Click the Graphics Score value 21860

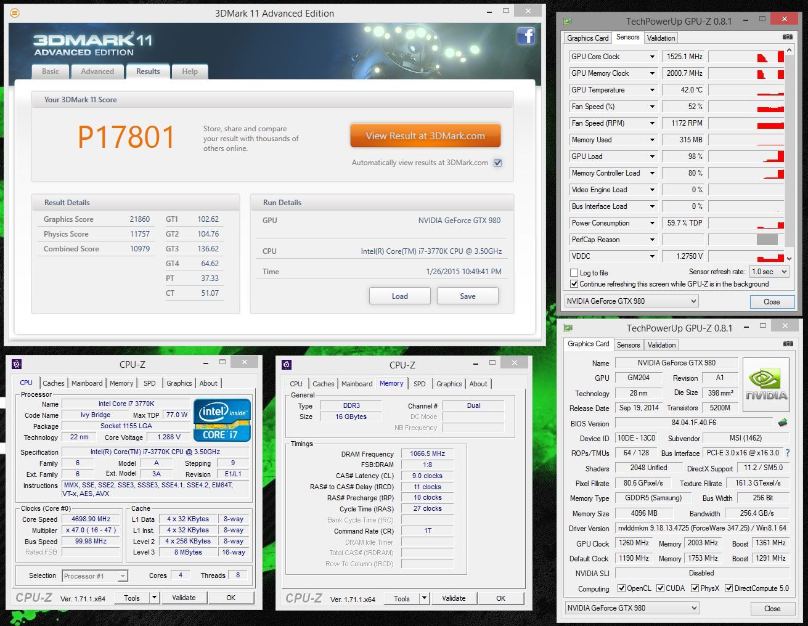click(140, 219)
